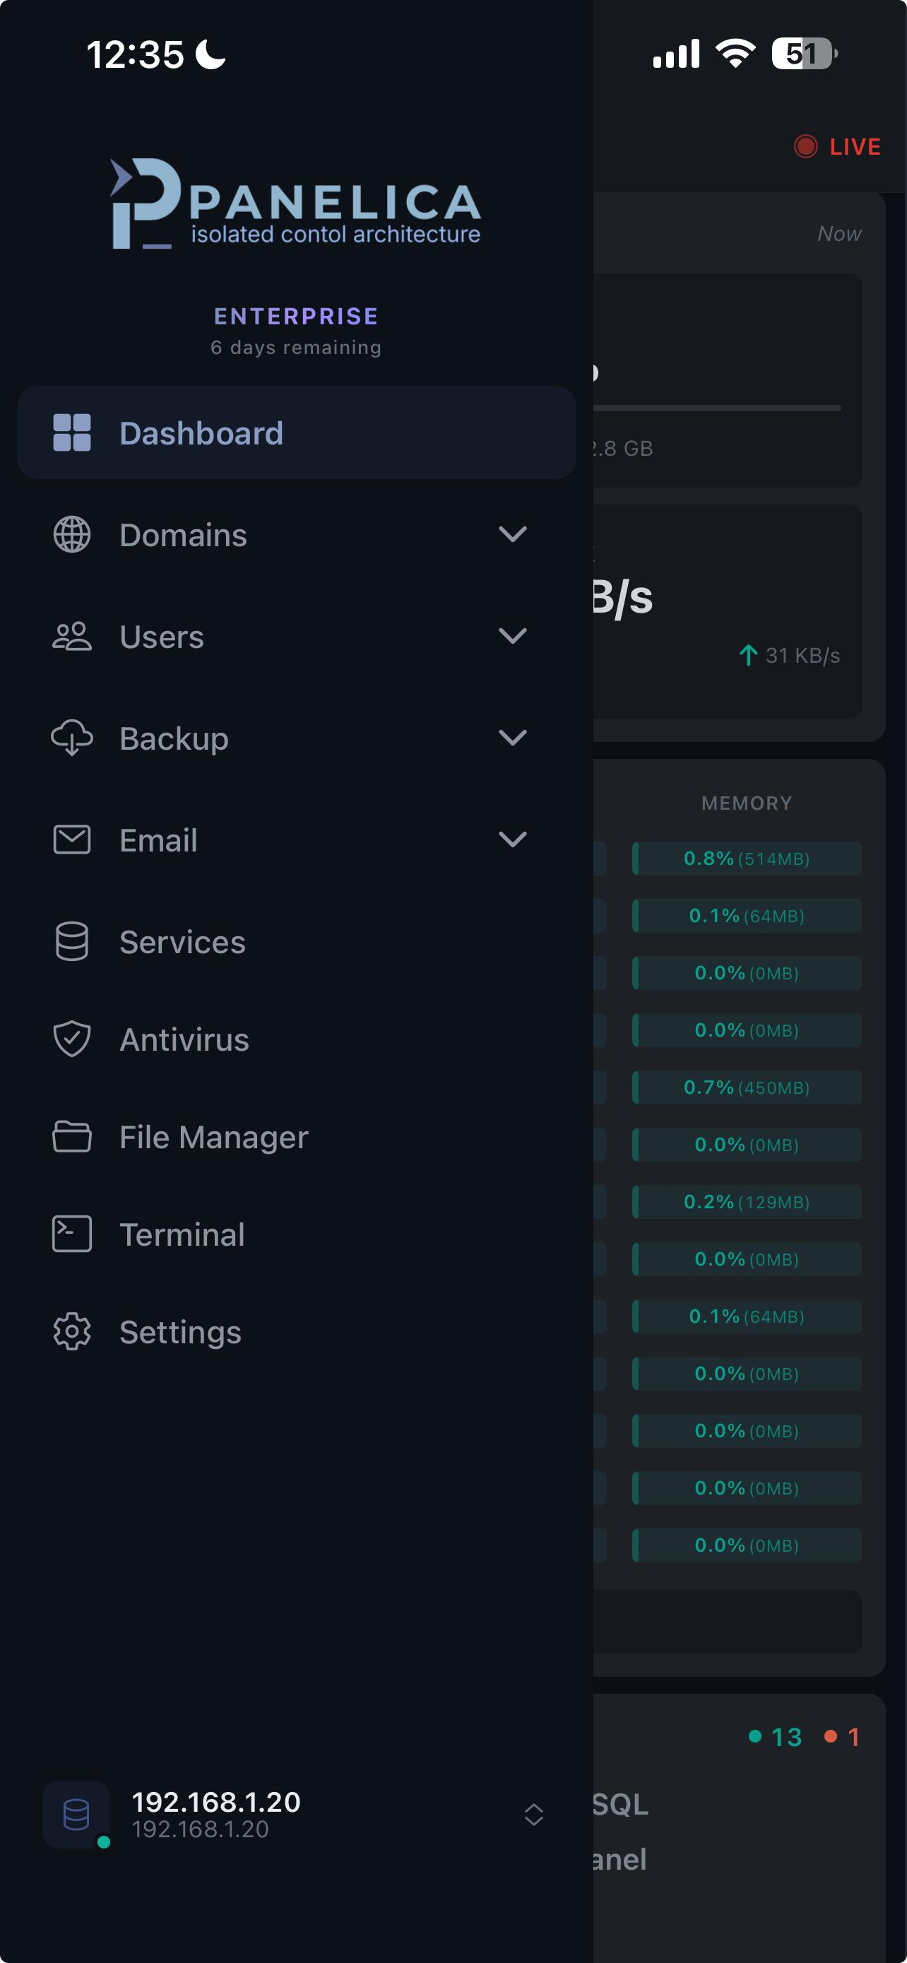Expand the Email submenu chevron
Screen dimensions: 907x1963
[x=513, y=839]
